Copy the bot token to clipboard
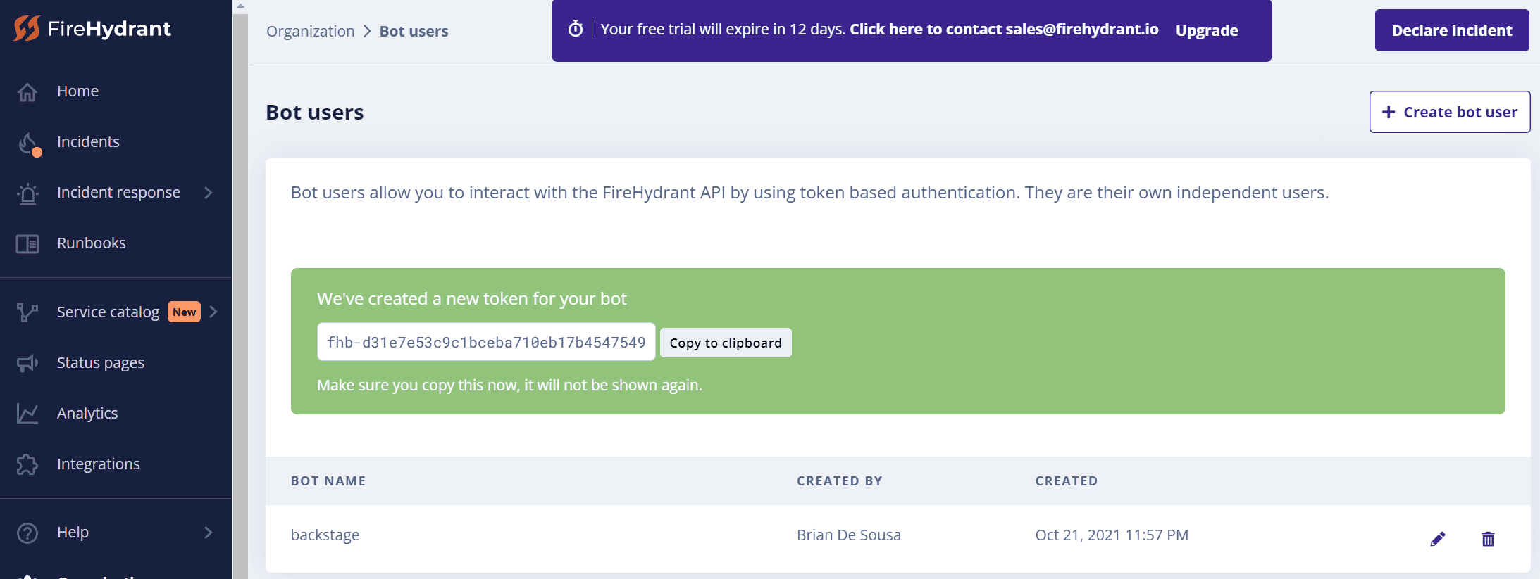The image size is (1540, 579). coord(726,343)
